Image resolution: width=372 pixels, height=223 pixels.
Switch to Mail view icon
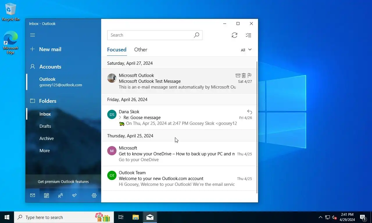tap(33, 195)
